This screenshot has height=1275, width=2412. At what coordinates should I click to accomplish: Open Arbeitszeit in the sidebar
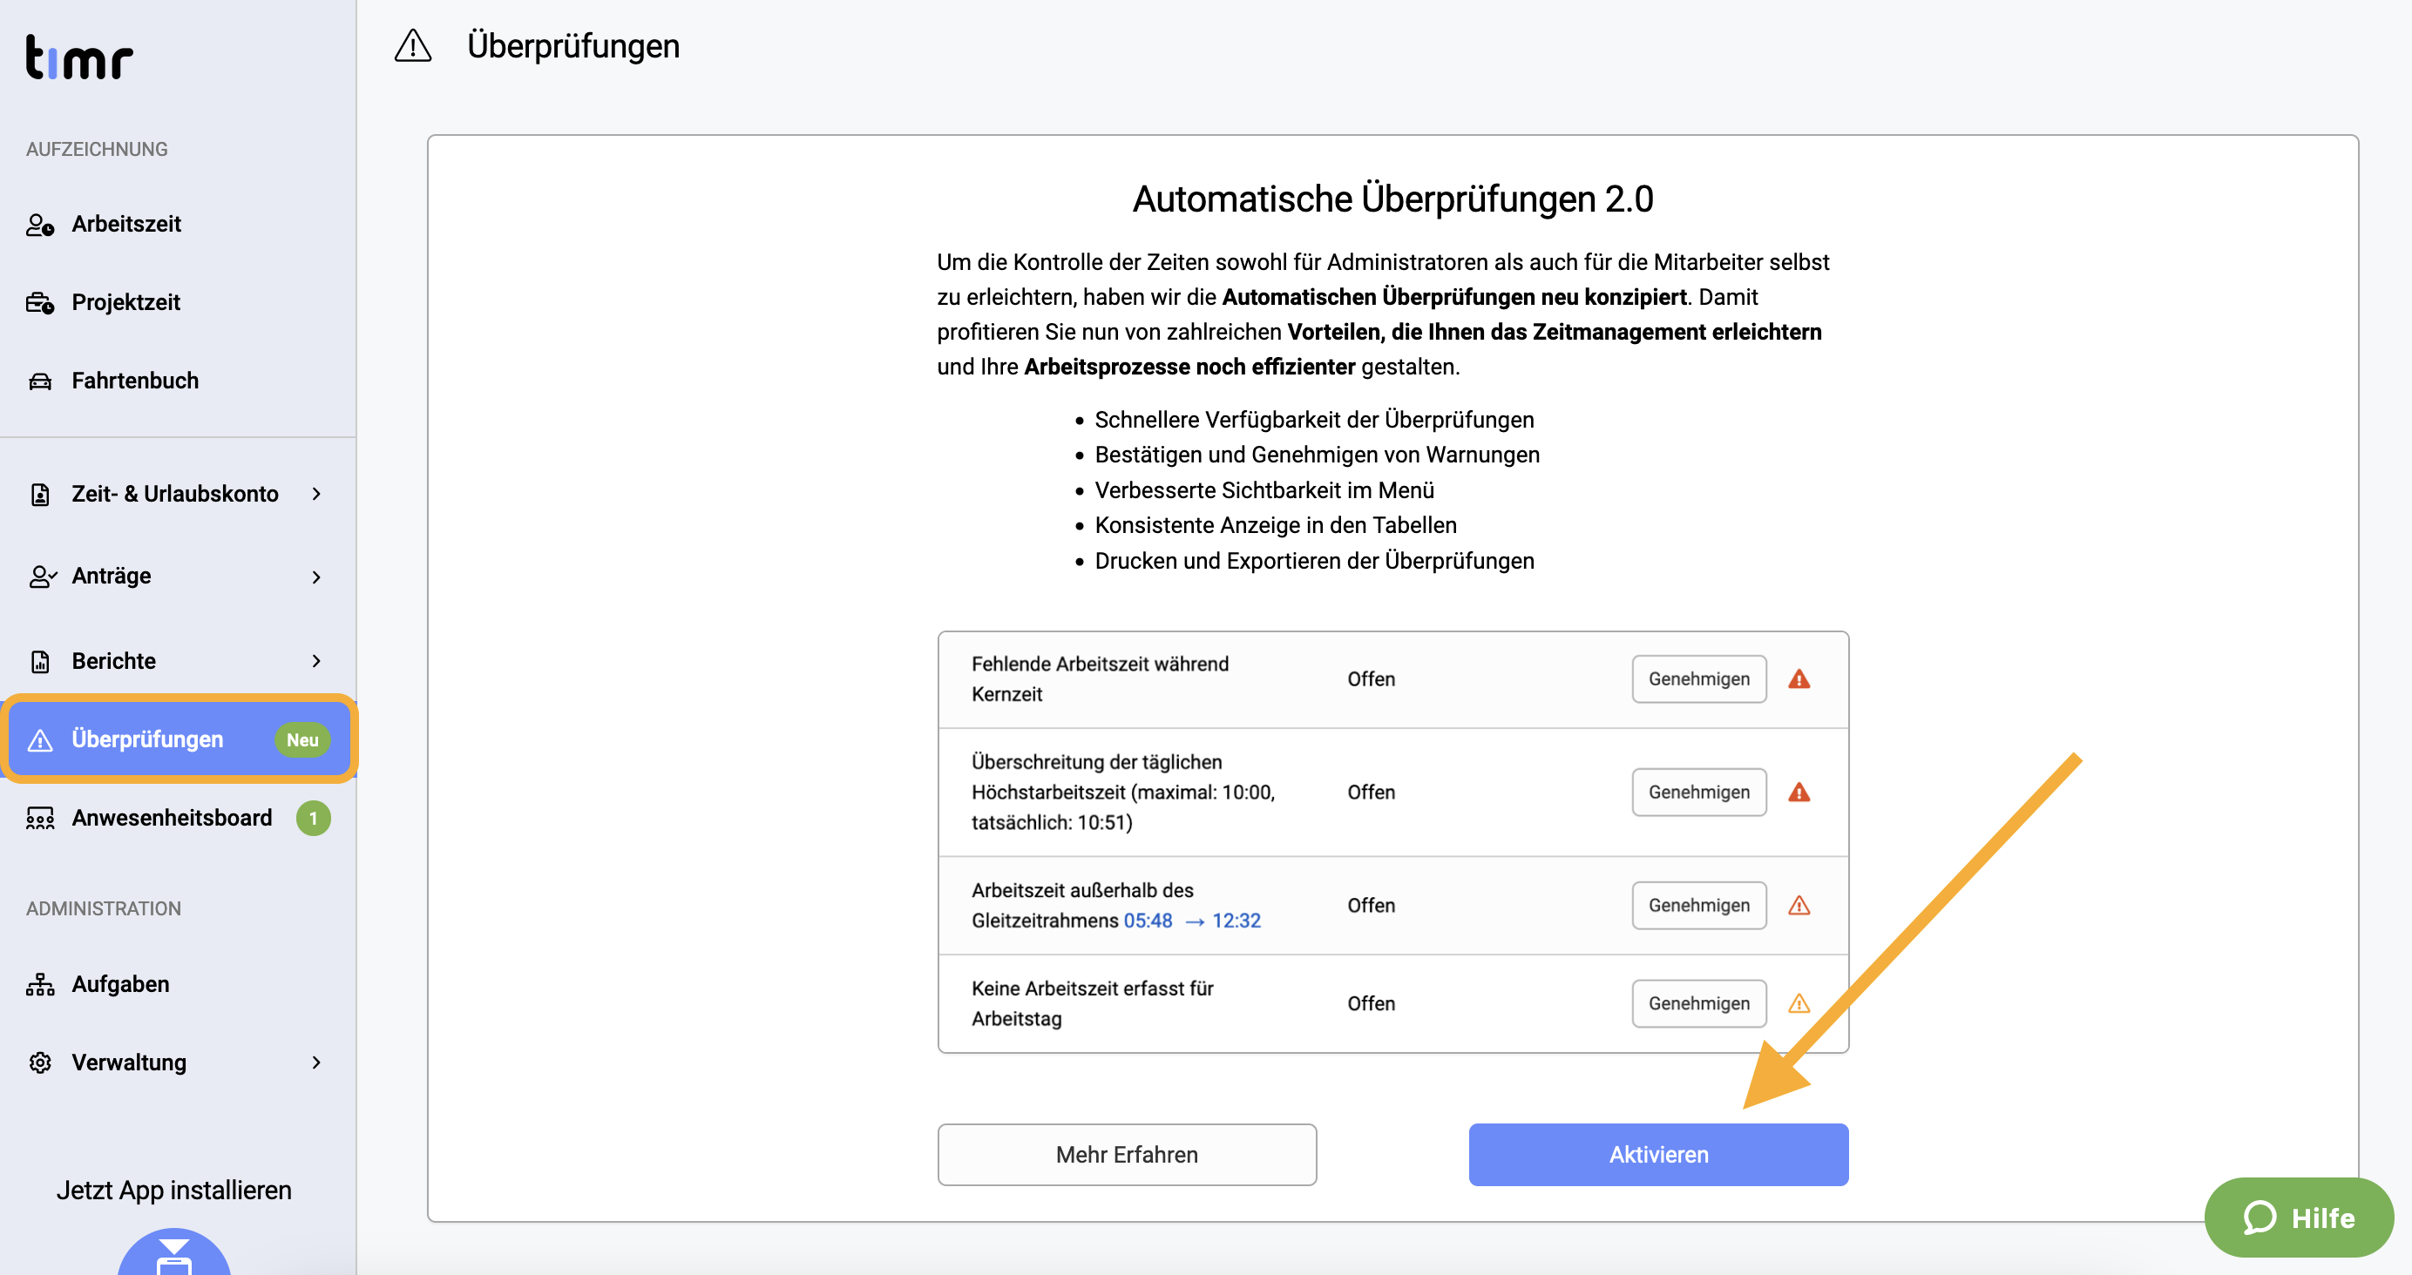(x=178, y=225)
